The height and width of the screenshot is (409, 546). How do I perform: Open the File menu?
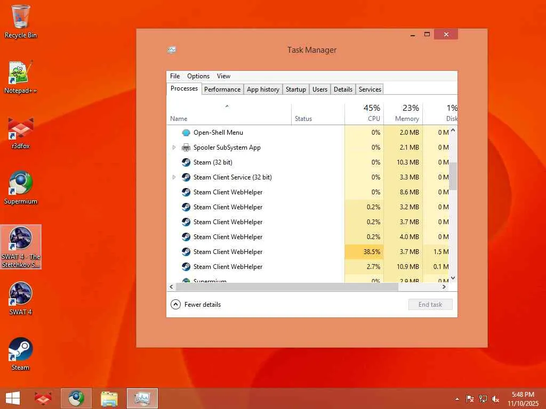[175, 76]
